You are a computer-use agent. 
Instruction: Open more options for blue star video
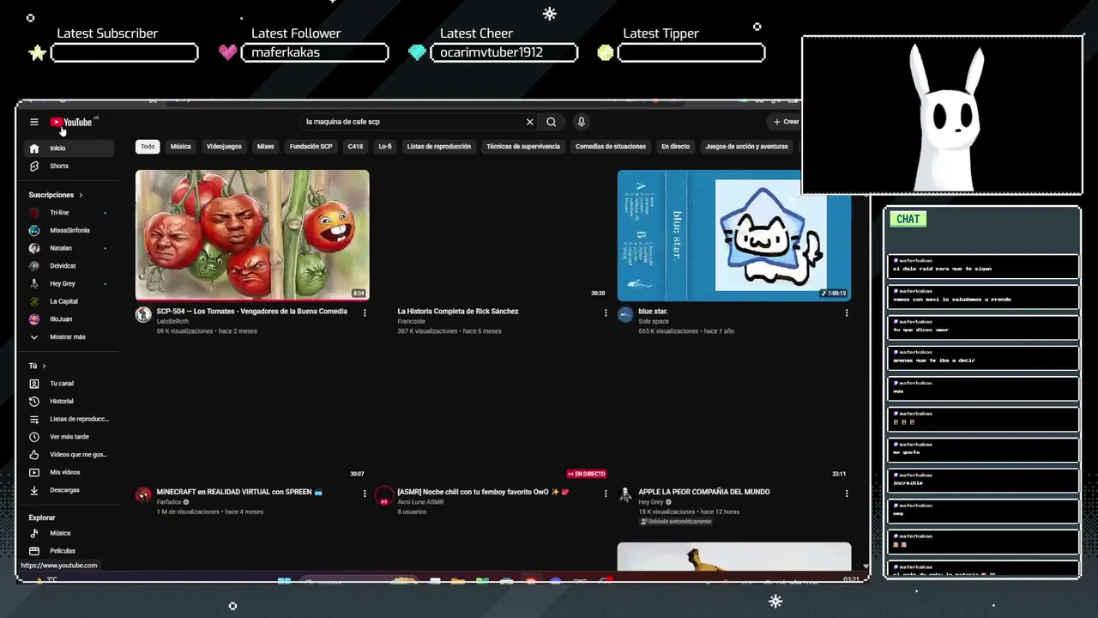pyautogui.click(x=847, y=312)
